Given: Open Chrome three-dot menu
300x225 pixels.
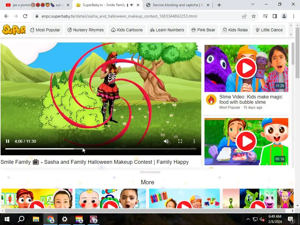Looking at the screenshot, I should pos(294,16).
